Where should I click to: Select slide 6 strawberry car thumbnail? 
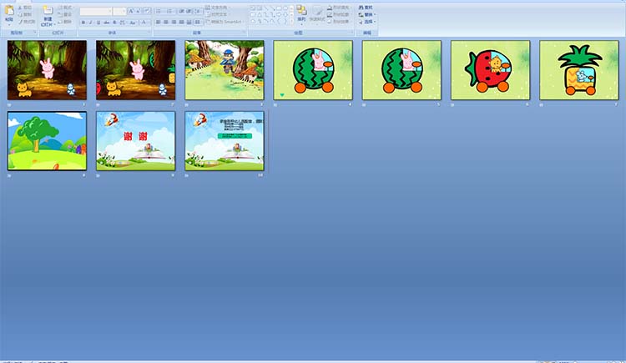point(490,70)
